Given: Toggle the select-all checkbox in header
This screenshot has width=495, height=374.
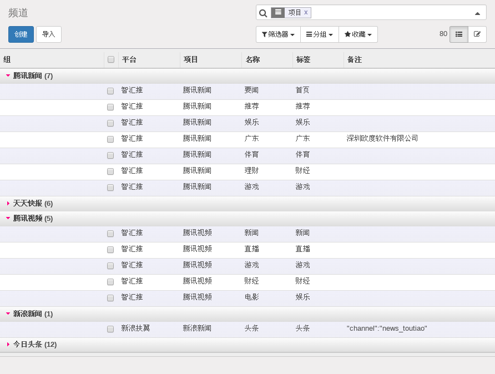Looking at the screenshot, I should click(x=111, y=59).
